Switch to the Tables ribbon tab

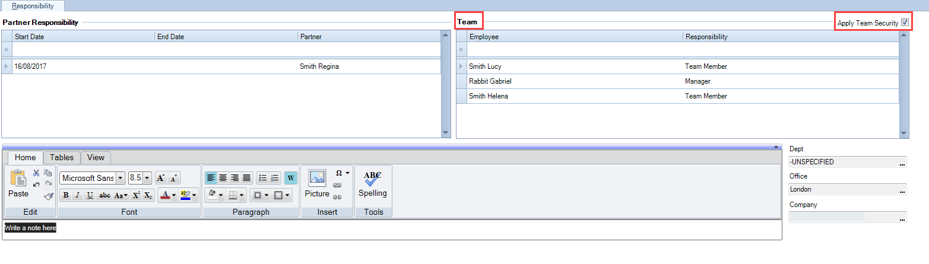[x=62, y=157]
